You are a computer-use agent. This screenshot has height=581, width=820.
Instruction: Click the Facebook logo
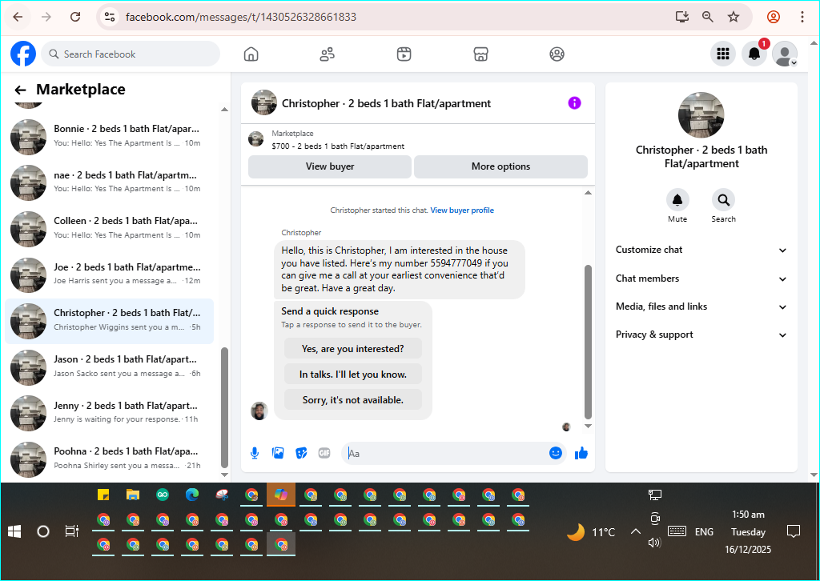(23, 54)
